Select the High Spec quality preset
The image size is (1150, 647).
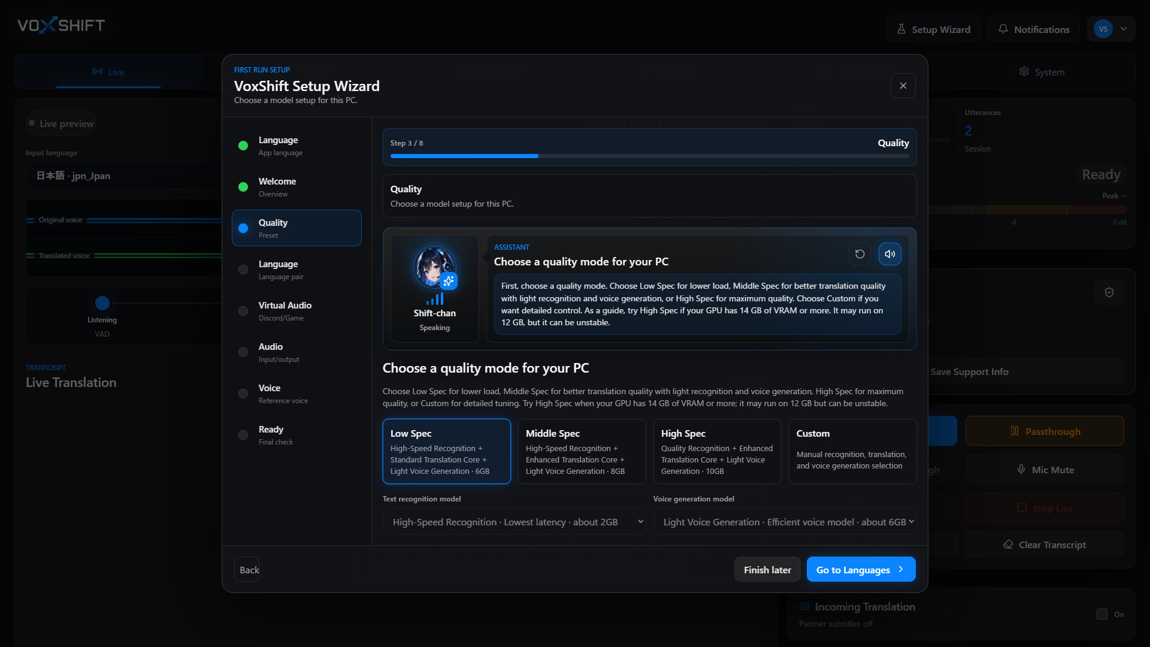coord(717,451)
